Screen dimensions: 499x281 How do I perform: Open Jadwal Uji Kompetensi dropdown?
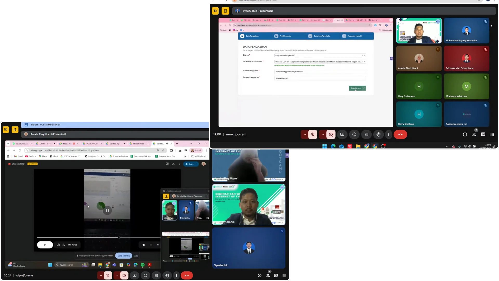tap(320, 62)
